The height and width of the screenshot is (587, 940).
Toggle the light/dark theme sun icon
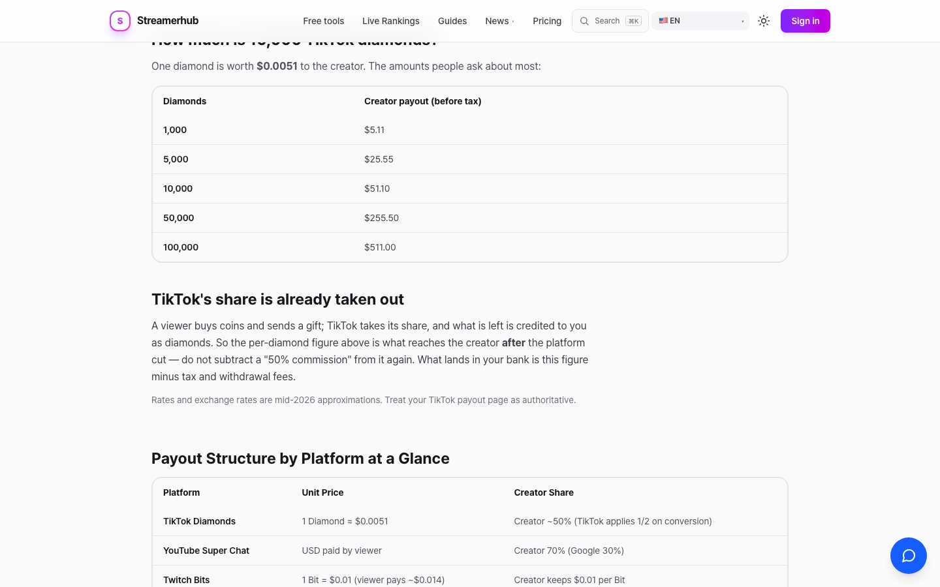(764, 21)
